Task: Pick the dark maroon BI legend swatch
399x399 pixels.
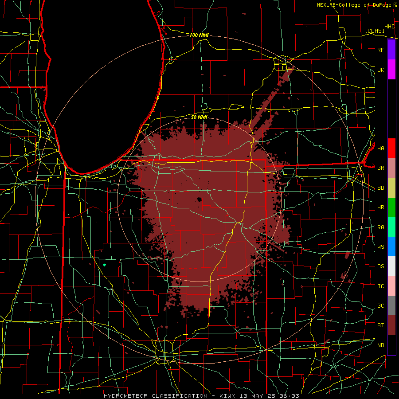Action: 391,325
